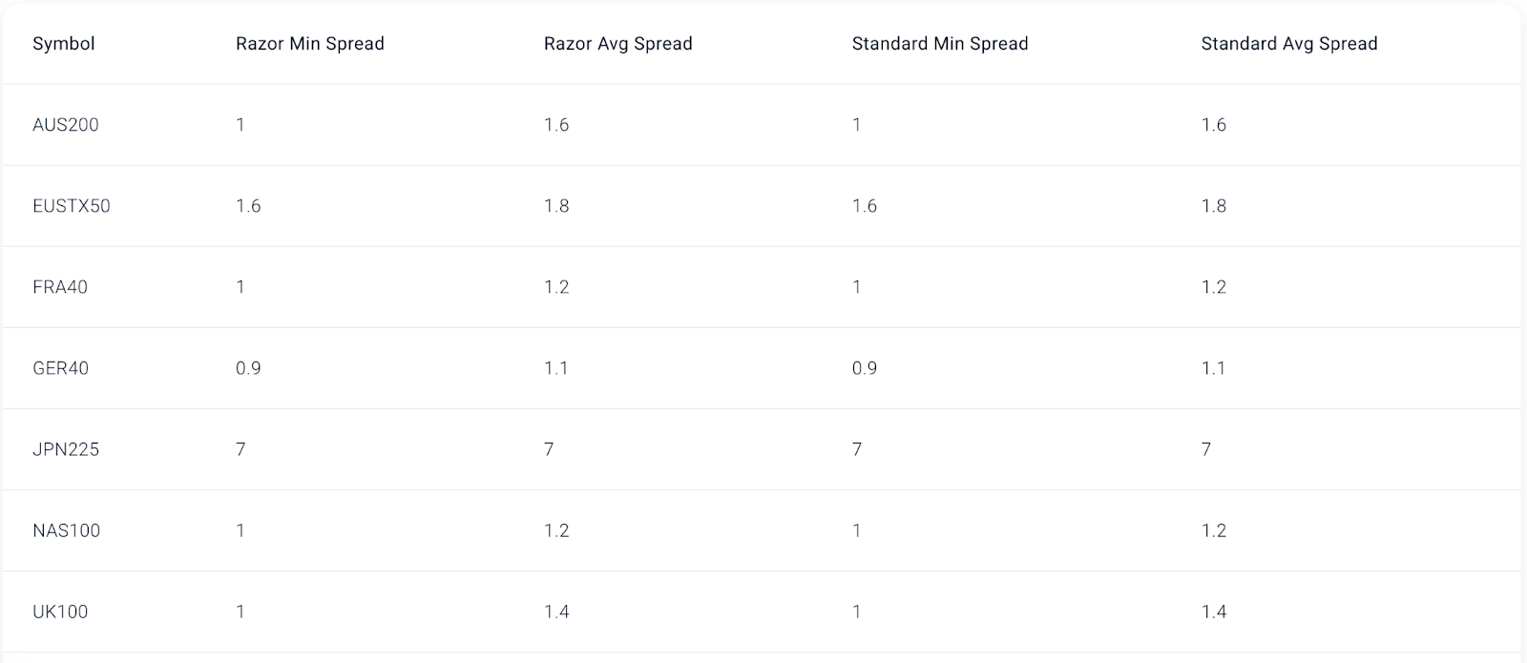Select the Standard Min Spread header

click(940, 44)
